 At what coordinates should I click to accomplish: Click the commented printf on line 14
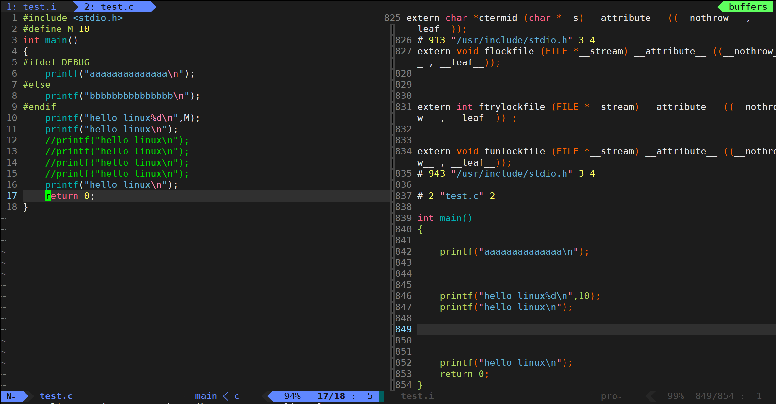pyautogui.click(x=117, y=163)
